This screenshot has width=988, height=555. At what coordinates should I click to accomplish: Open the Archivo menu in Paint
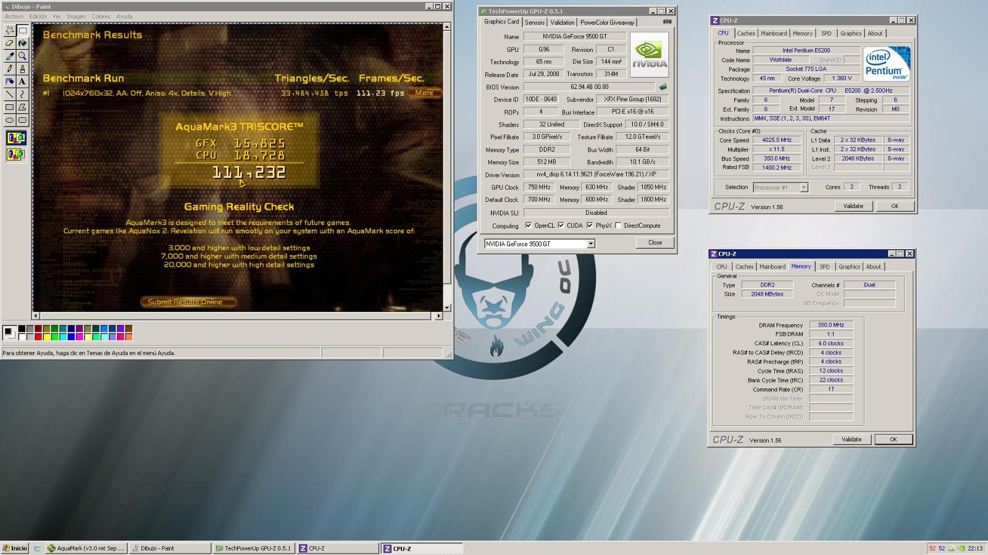tap(14, 17)
